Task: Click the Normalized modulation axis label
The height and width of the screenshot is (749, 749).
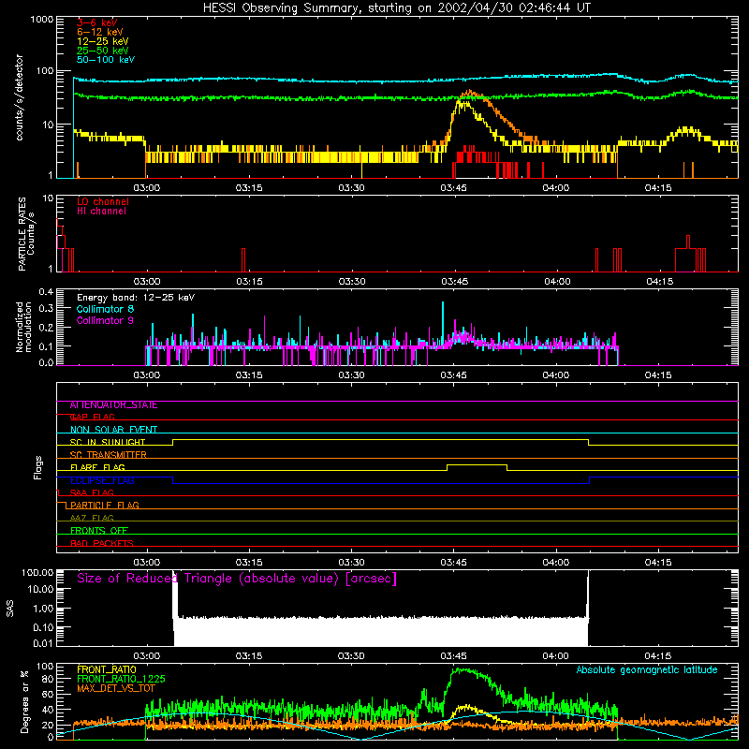Action: pyautogui.click(x=23, y=327)
